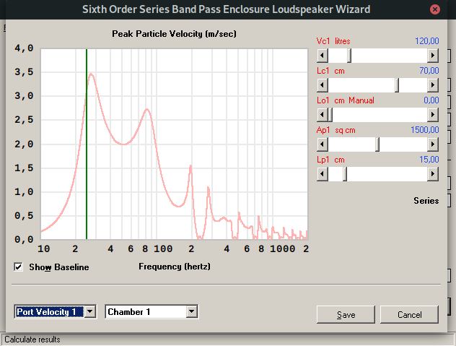Click the Lo1 slider track right of thumb
The width and height of the screenshot is (456, 346).
[380, 115]
